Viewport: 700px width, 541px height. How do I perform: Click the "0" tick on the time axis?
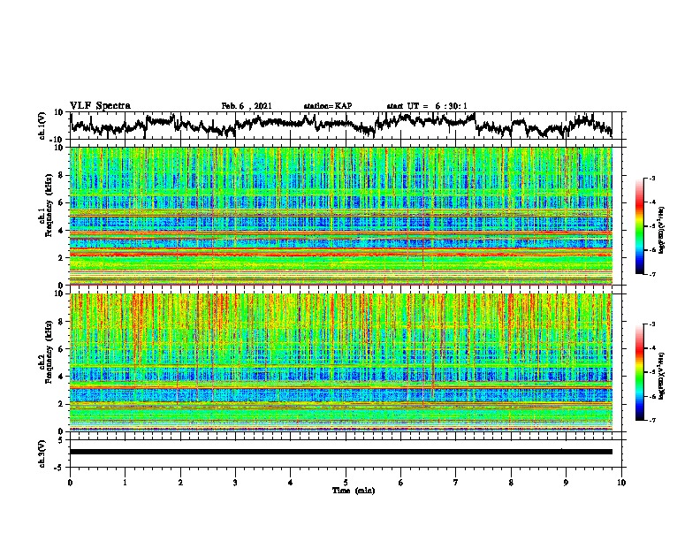70,483
